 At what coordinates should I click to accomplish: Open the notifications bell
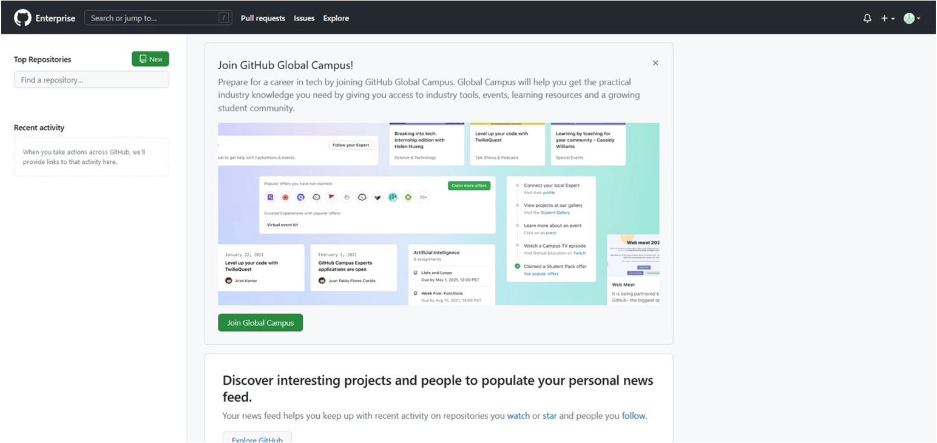pos(867,18)
